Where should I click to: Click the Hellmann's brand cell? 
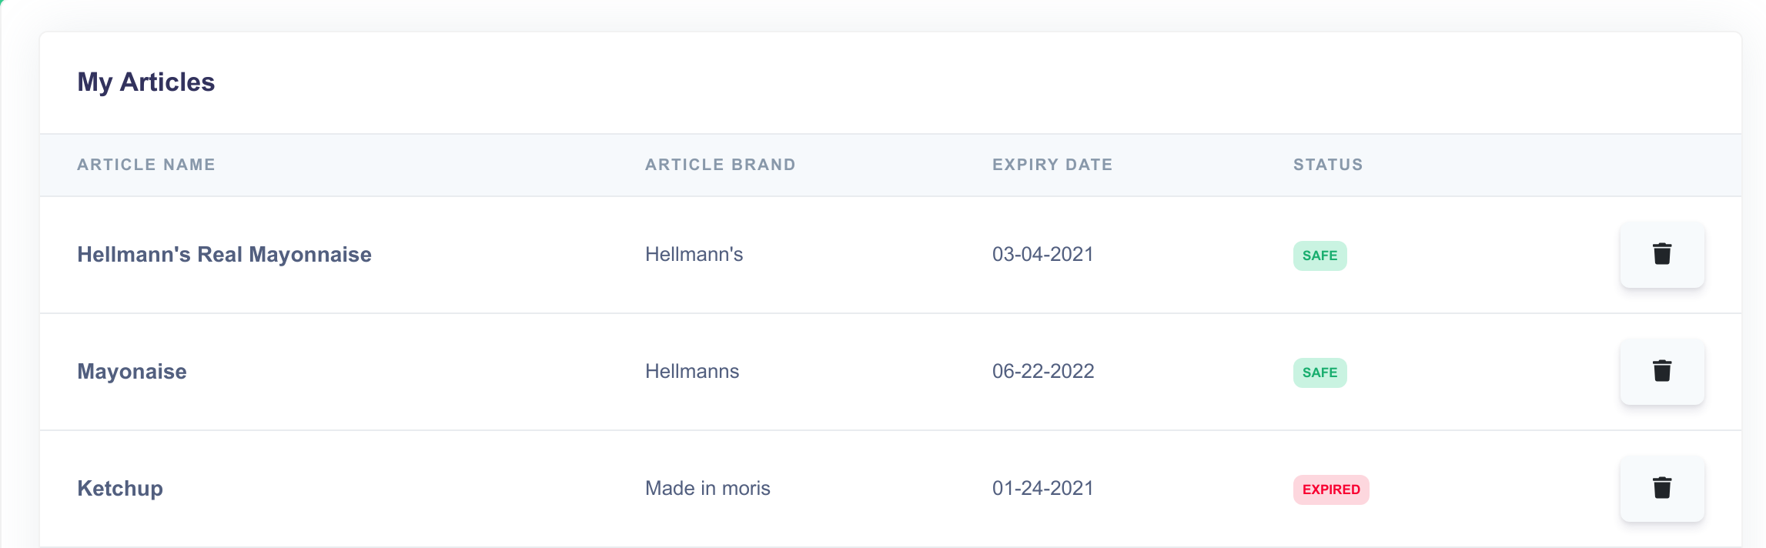[x=694, y=255]
